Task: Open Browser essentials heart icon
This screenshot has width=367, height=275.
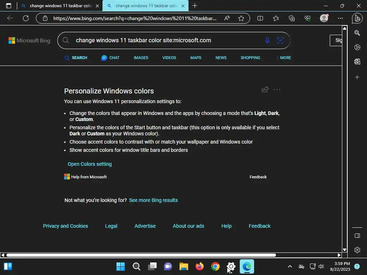Action: [308, 18]
